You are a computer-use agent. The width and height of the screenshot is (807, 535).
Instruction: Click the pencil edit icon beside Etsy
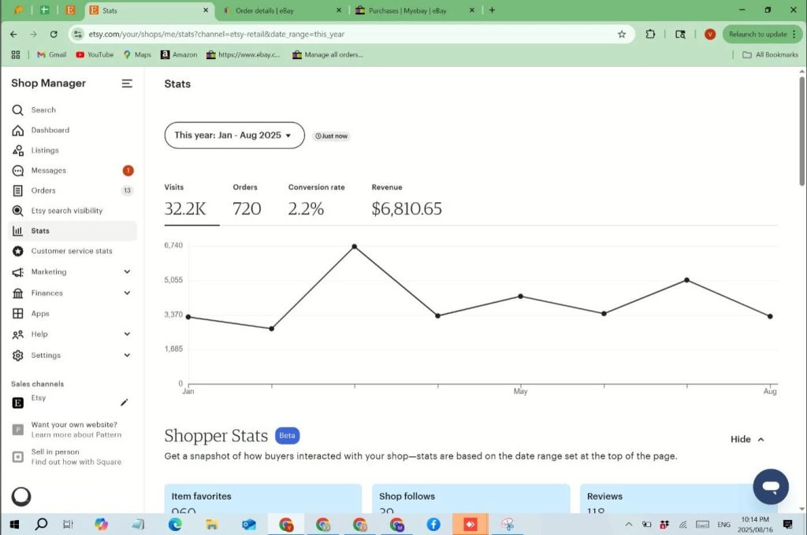tap(124, 403)
